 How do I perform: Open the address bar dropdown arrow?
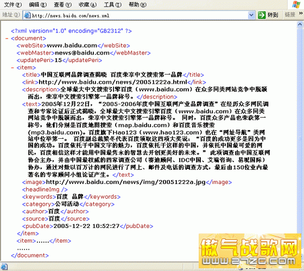251,15
